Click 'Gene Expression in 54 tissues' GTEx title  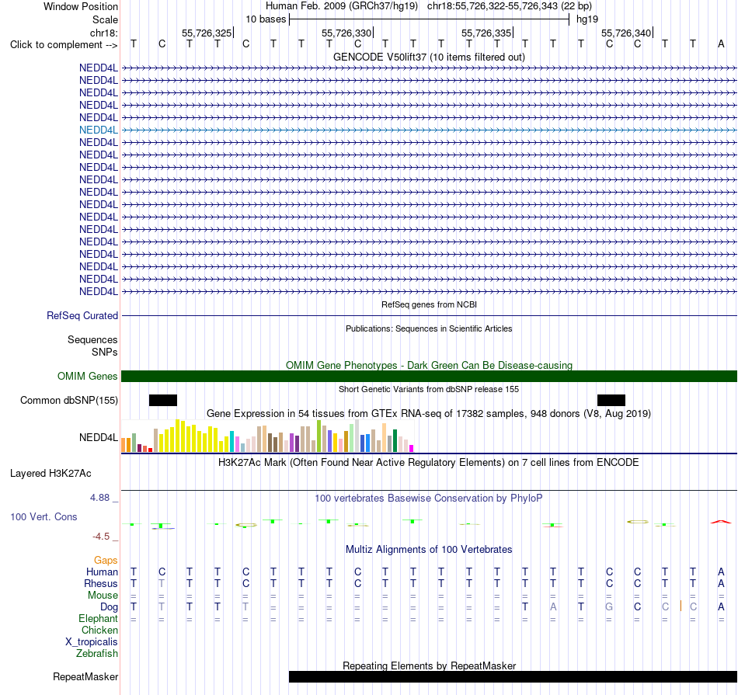pyautogui.click(x=429, y=414)
